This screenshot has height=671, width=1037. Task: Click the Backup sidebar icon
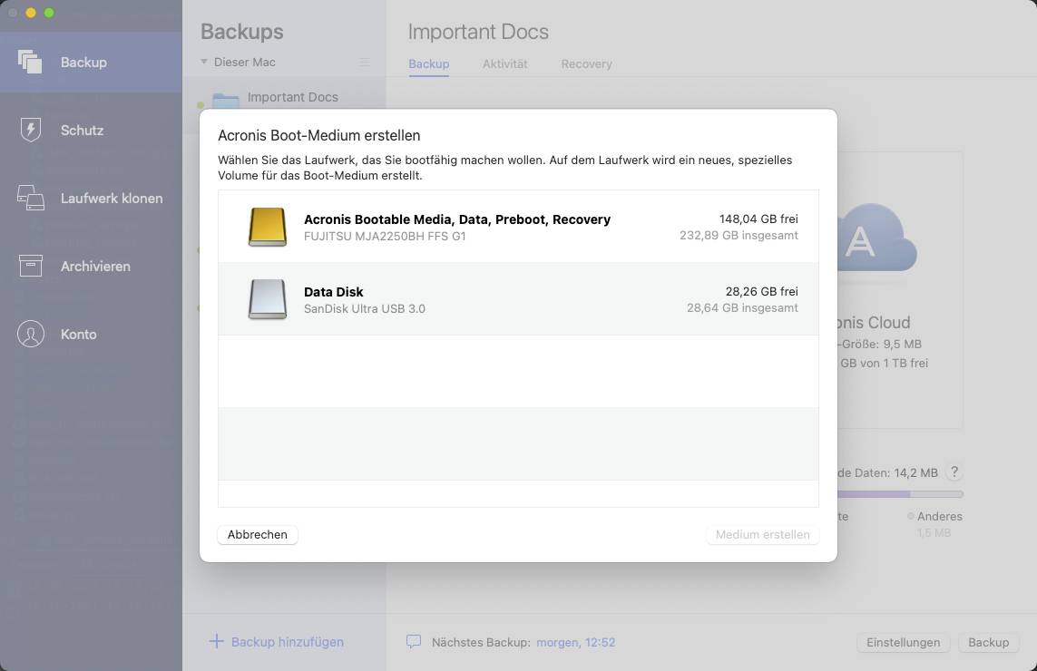(x=30, y=62)
